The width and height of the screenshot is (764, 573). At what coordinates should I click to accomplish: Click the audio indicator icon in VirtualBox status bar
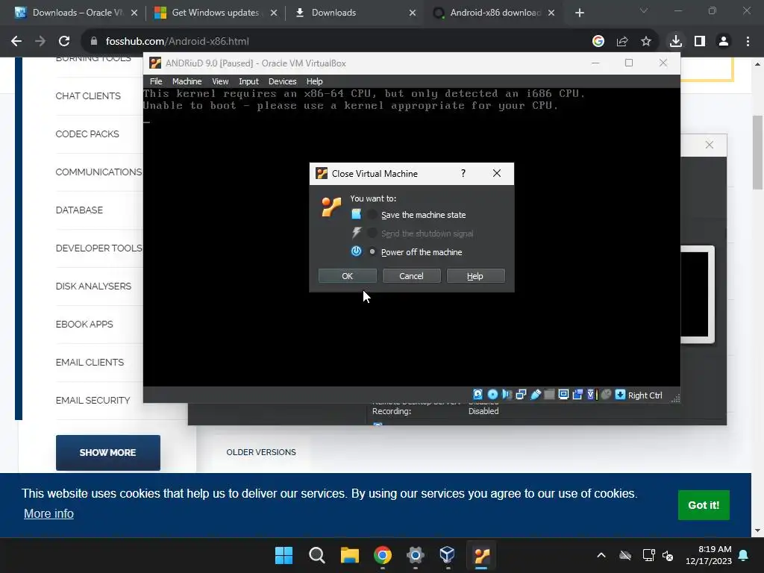pos(507,395)
